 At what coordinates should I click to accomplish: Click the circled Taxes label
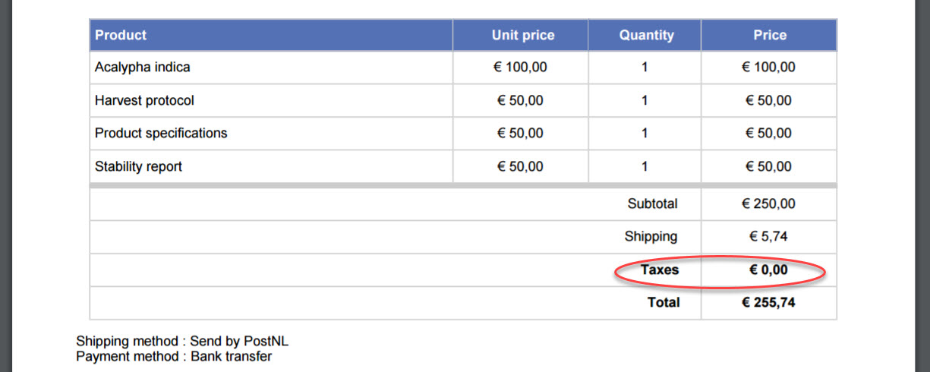(x=659, y=270)
